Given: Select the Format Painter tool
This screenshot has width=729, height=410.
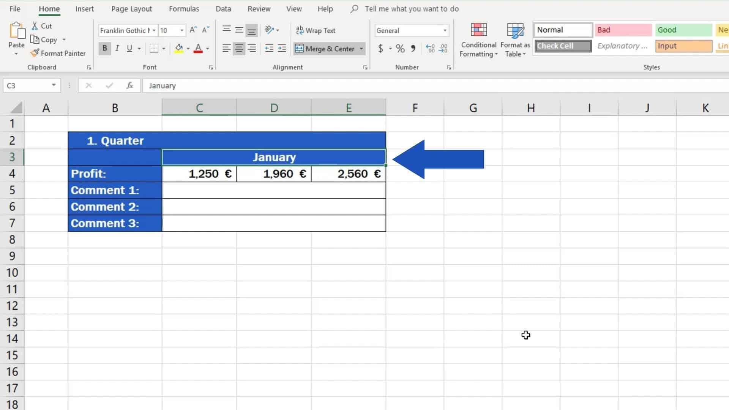Looking at the screenshot, I should (x=58, y=53).
